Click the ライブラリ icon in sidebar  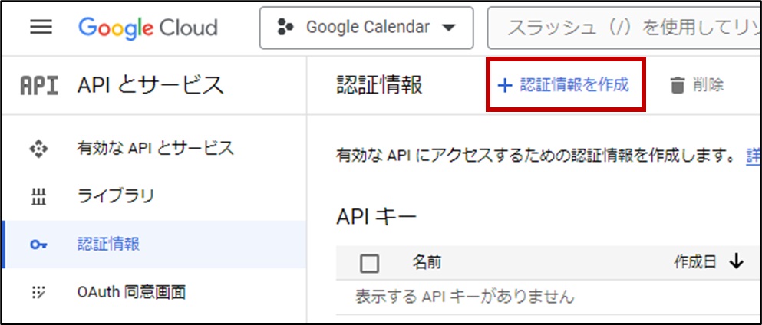click(x=38, y=196)
